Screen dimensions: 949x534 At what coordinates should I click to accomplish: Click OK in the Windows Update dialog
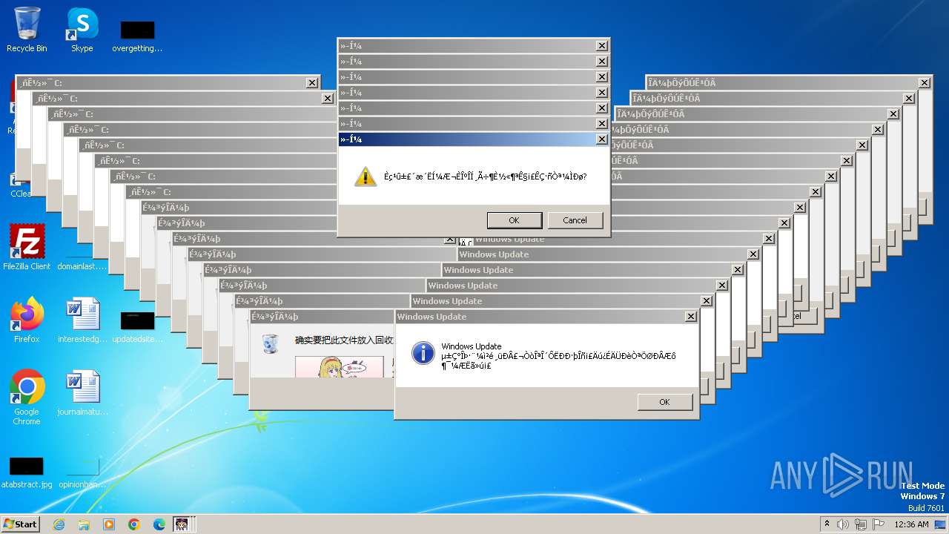664,402
